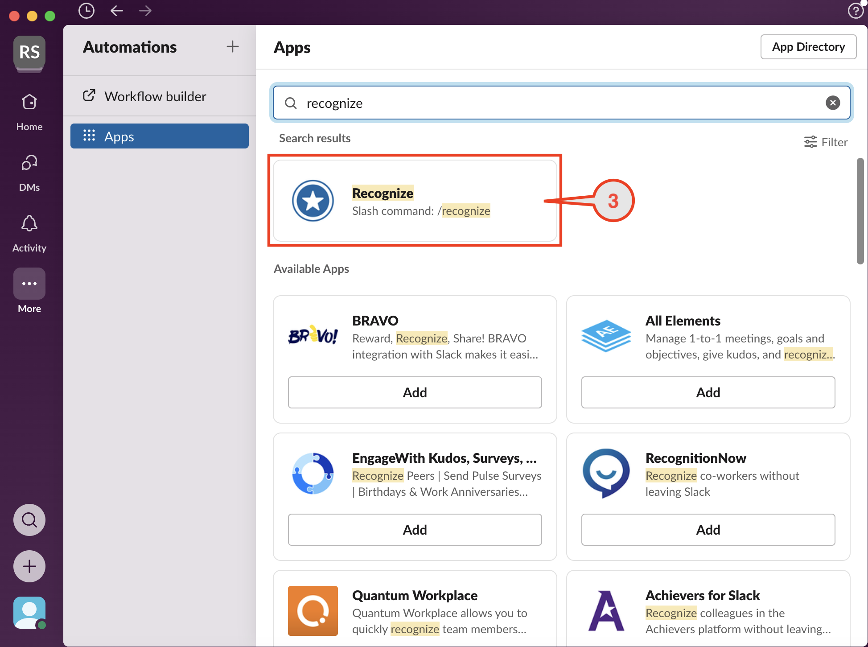Open the BRAVO app title
This screenshot has width=868, height=647.
click(x=375, y=321)
